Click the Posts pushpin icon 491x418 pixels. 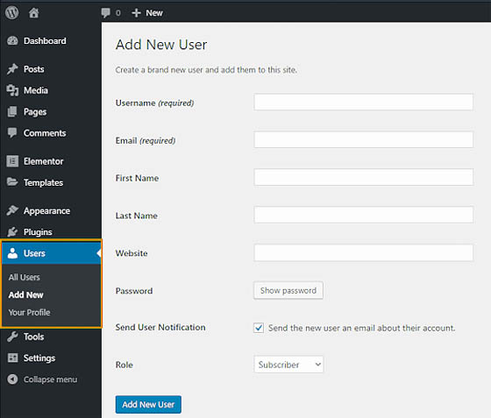[12, 69]
